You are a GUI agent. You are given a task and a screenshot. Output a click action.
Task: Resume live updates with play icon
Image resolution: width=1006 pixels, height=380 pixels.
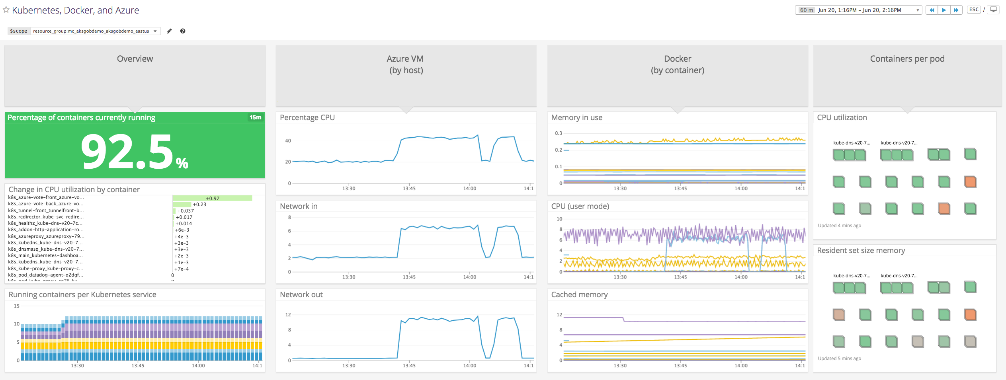(944, 10)
